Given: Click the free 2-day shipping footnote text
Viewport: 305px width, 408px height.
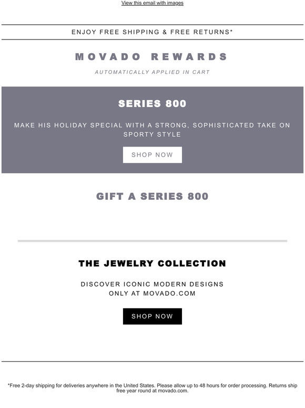Looking at the screenshot, I should (152, 388).
